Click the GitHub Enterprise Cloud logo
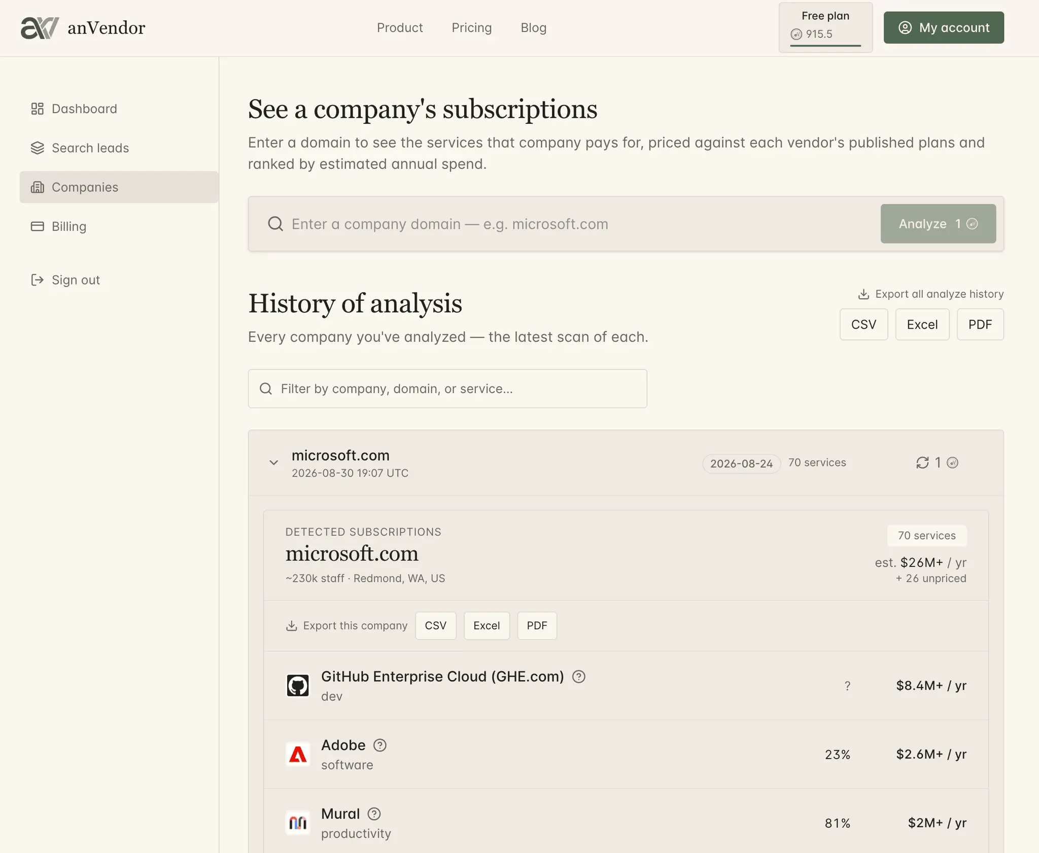The image size is (1039, 853). [298, 686]
